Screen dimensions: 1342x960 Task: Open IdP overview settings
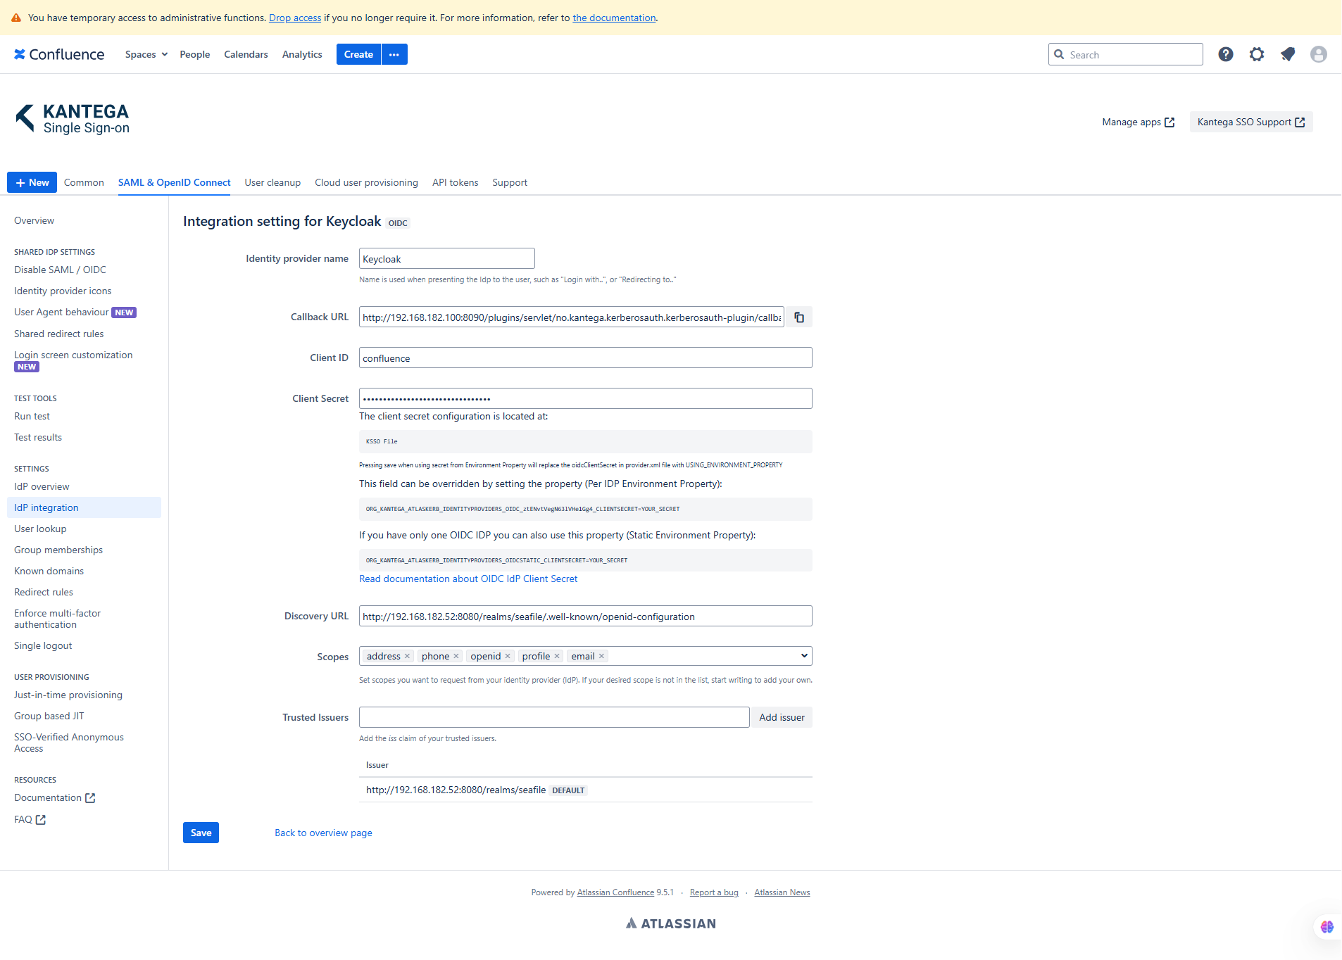point(42,486)
